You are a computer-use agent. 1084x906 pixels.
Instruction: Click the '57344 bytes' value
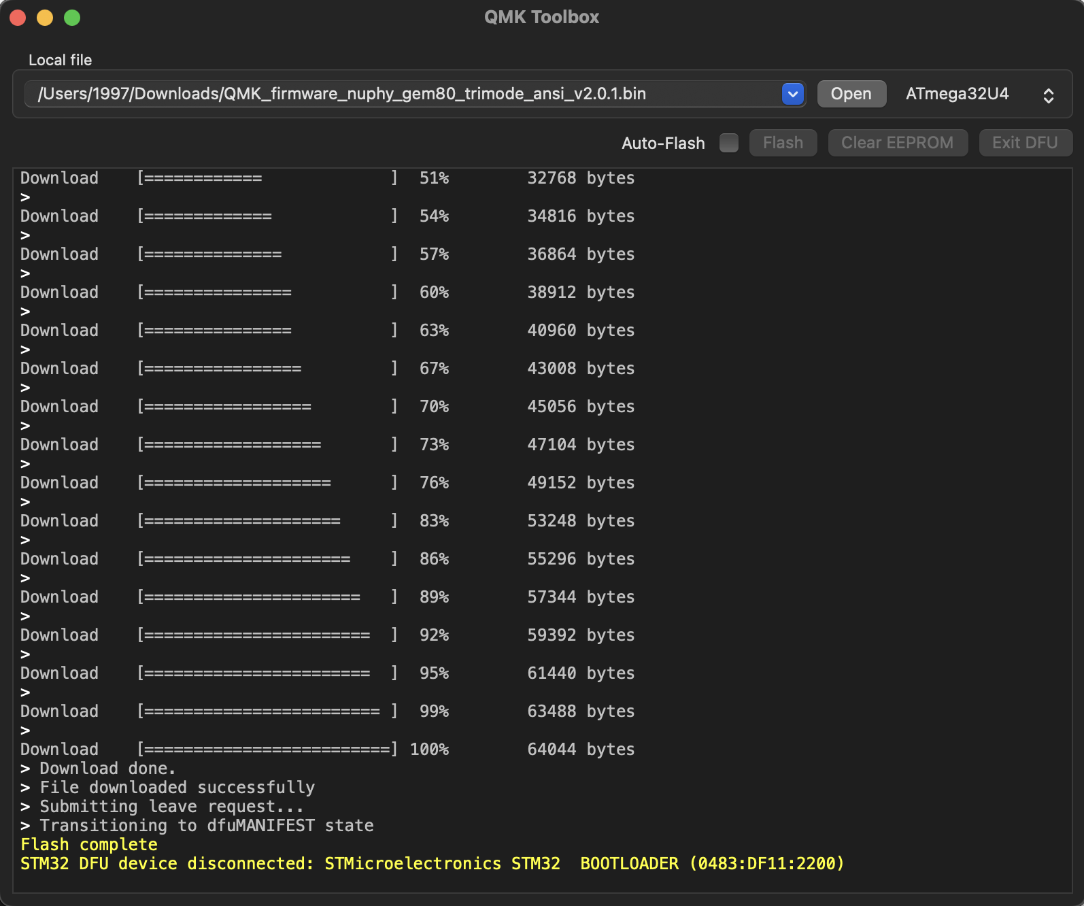[x=581, y=597]
